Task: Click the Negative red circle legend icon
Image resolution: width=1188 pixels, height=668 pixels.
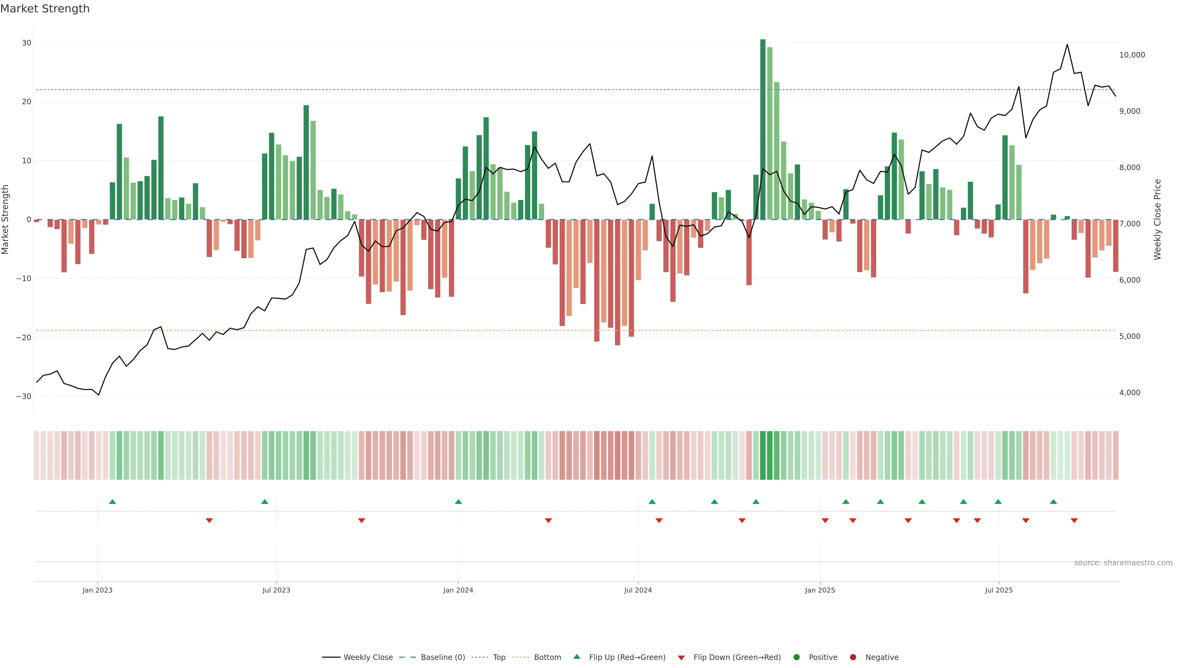Action: (853, 657)
